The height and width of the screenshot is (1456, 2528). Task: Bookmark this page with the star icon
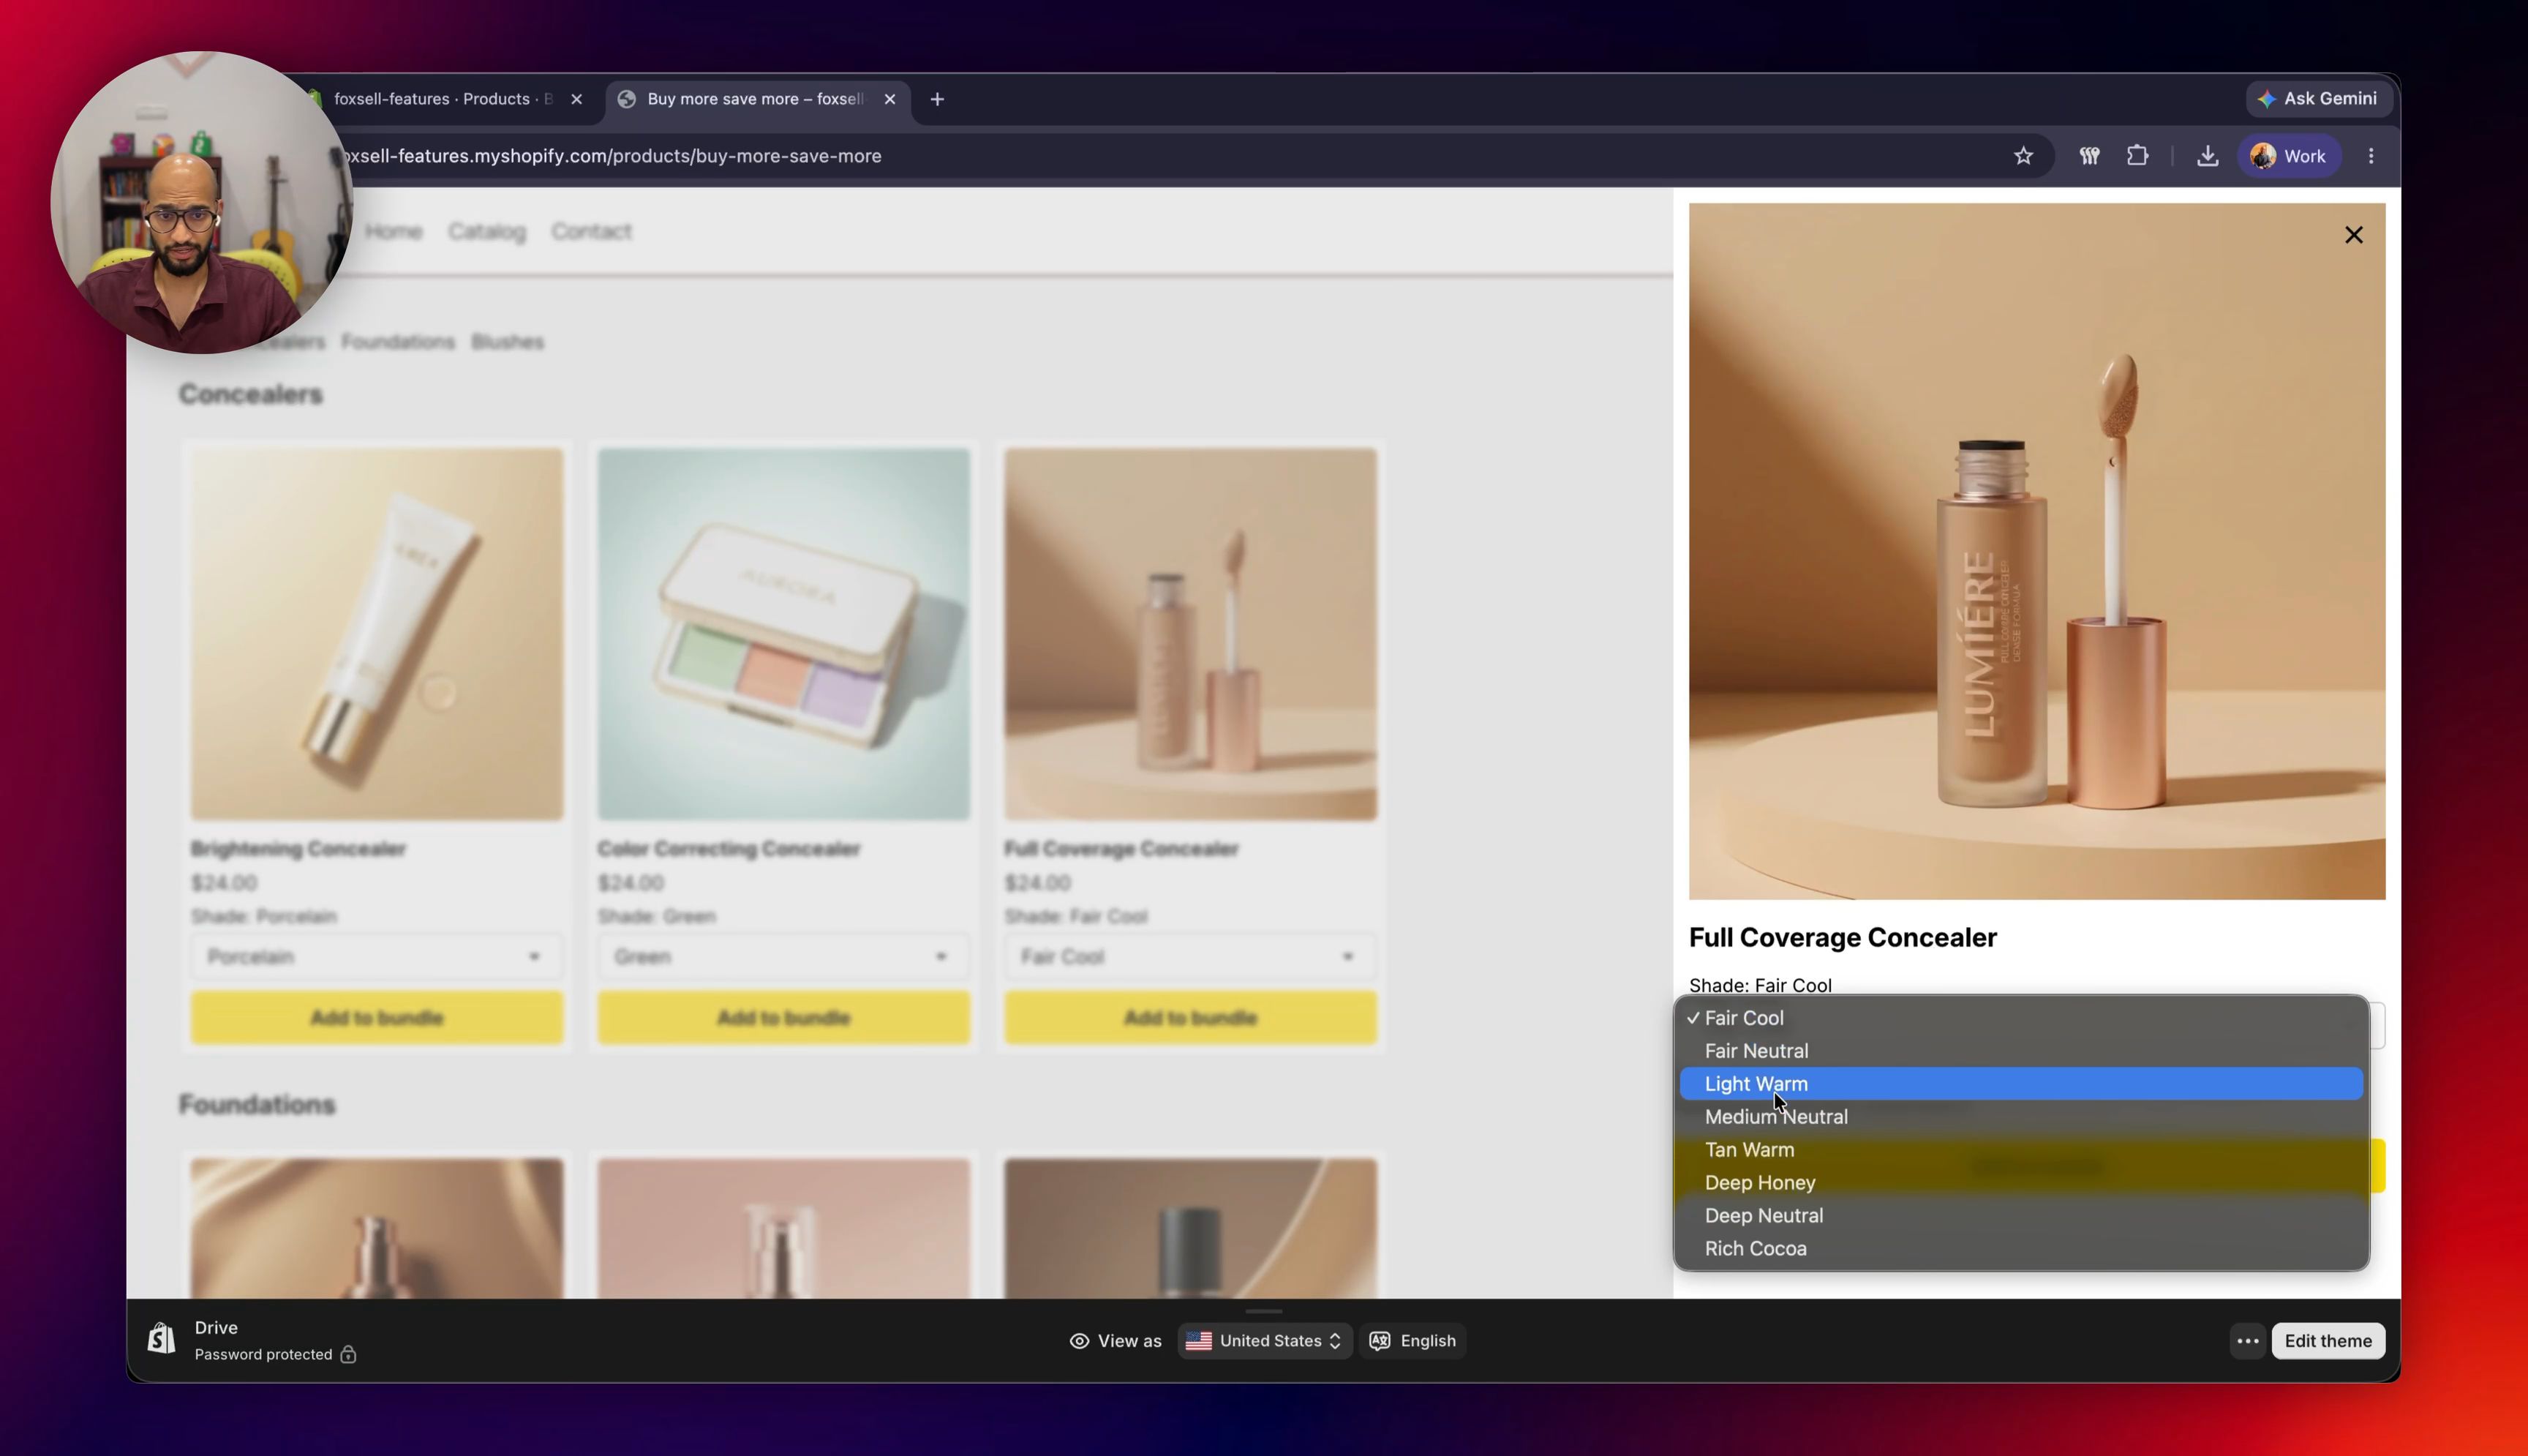coord(2023,156)
